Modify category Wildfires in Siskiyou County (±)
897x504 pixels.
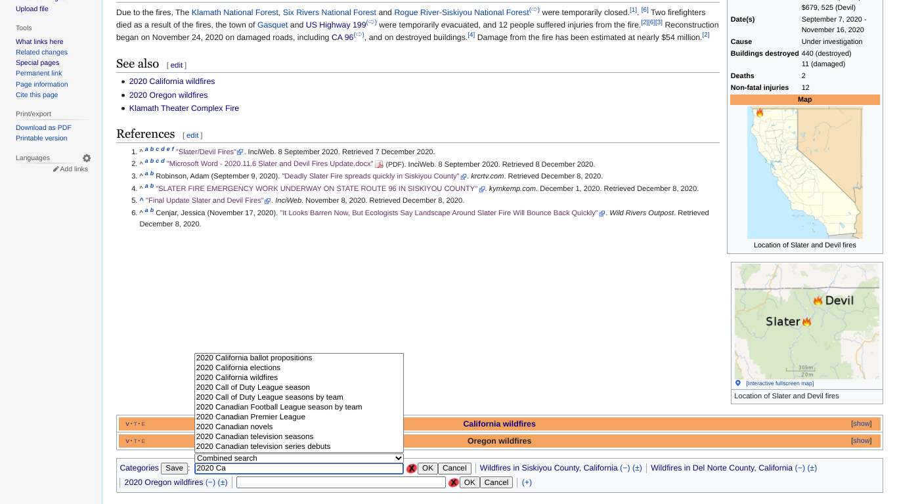(637, 468)
